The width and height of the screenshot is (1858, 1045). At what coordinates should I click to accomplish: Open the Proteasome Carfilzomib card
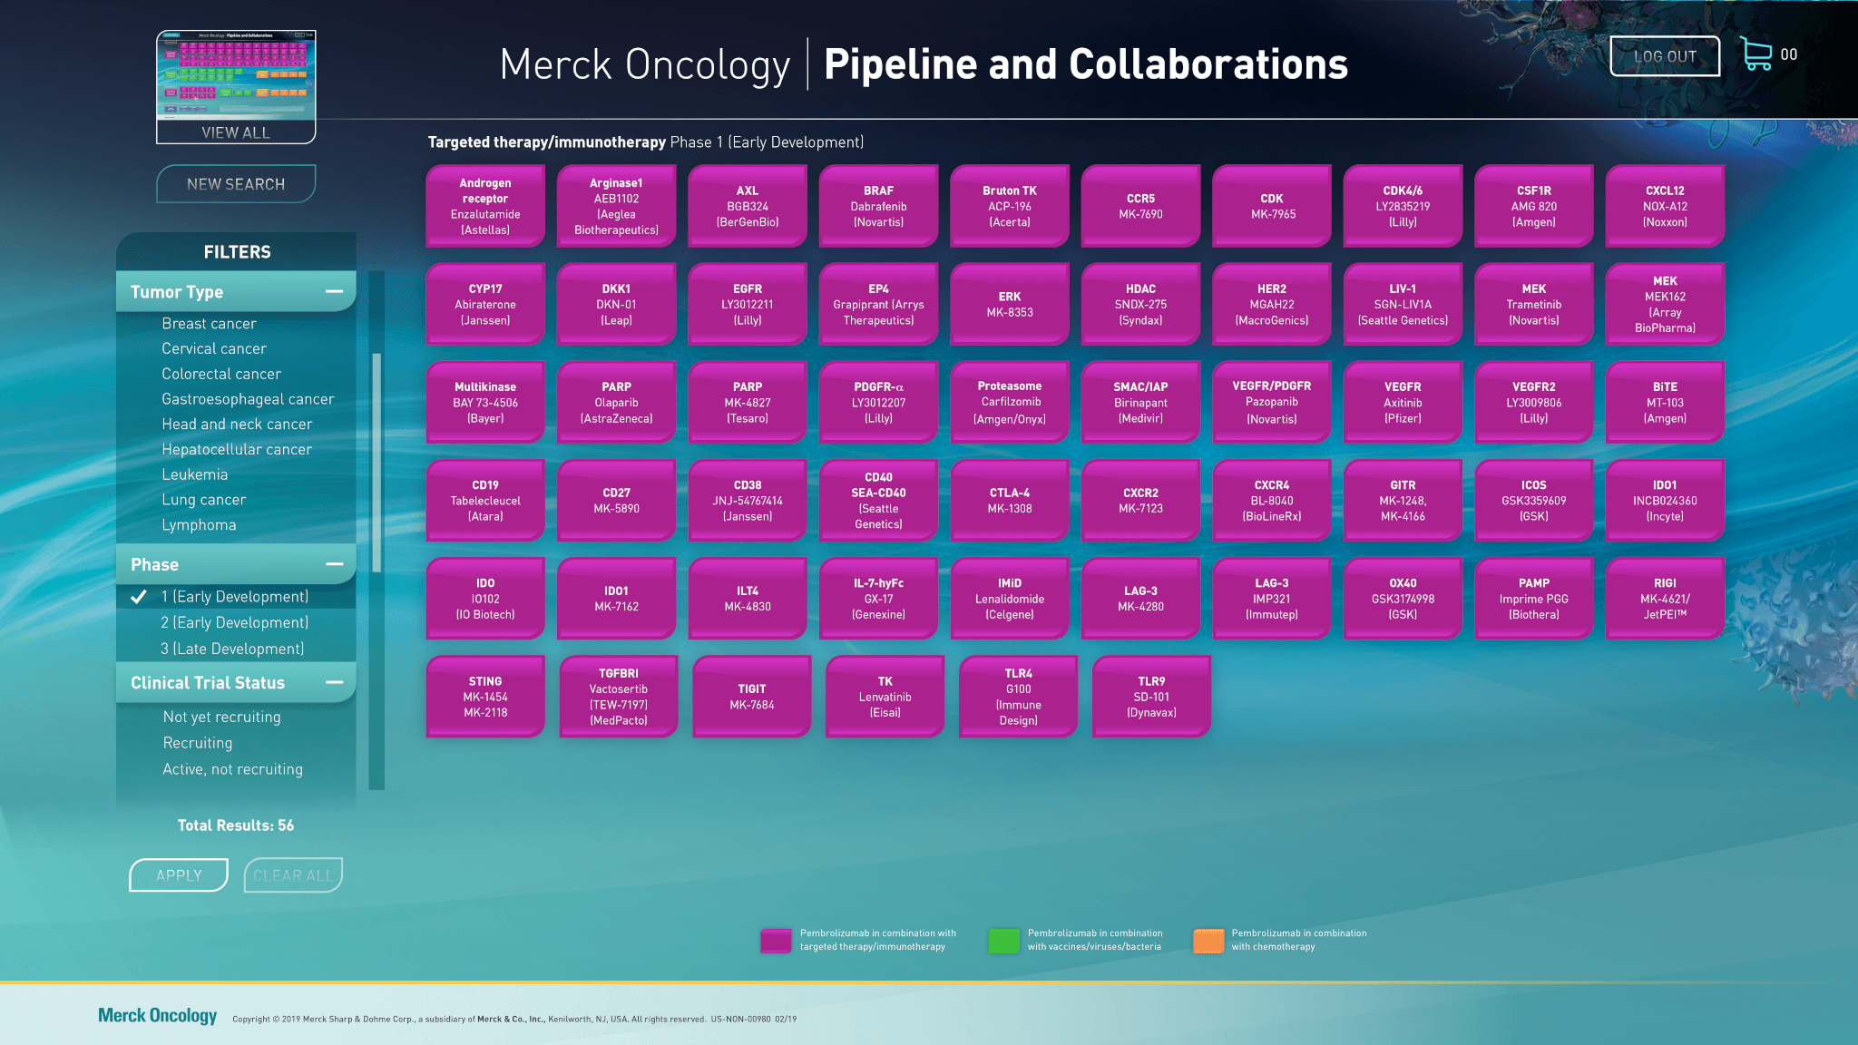pyautogui.click(x=1010, y=402)
